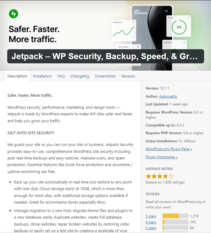Click the Boost score circle showing 94
This screenshot has width=211, height=233.
pyautogui.click(x=179, y=27)
